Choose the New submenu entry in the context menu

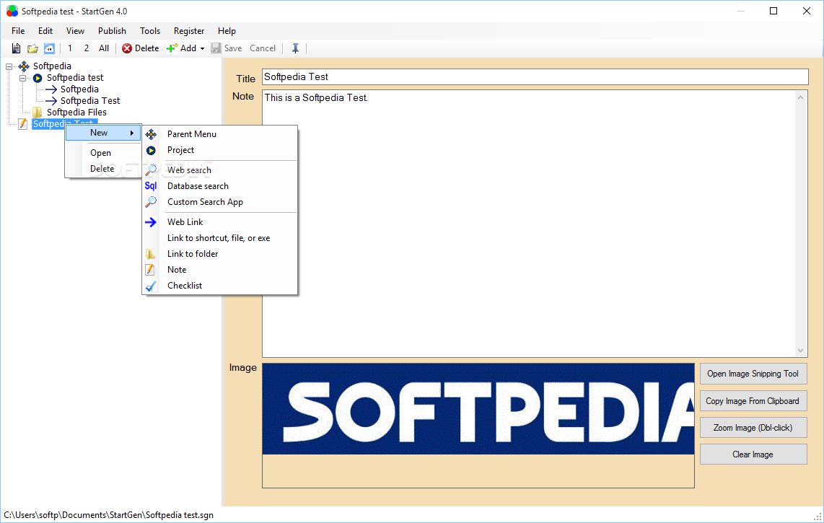103,133
